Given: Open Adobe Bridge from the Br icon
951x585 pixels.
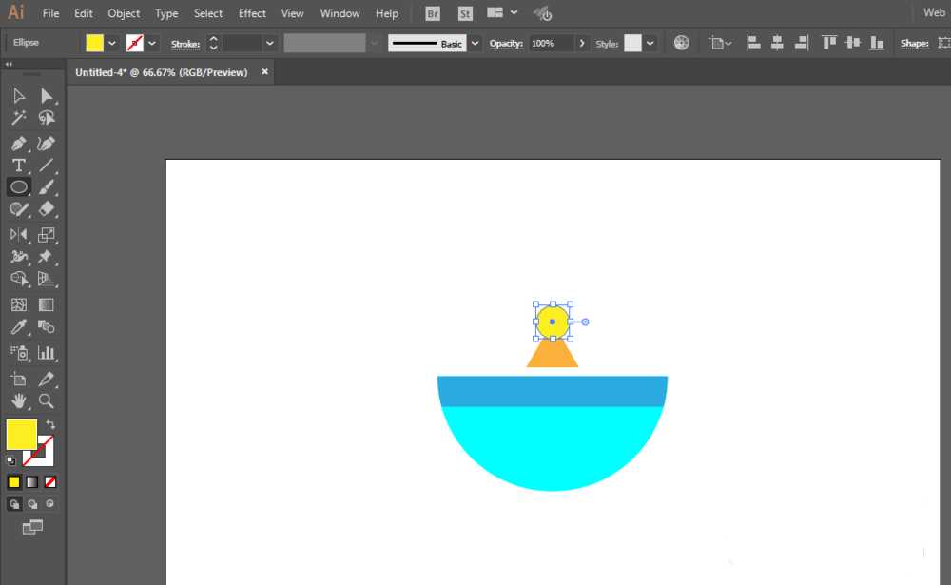Looking at the screenshot, I should tap(433, 13).
